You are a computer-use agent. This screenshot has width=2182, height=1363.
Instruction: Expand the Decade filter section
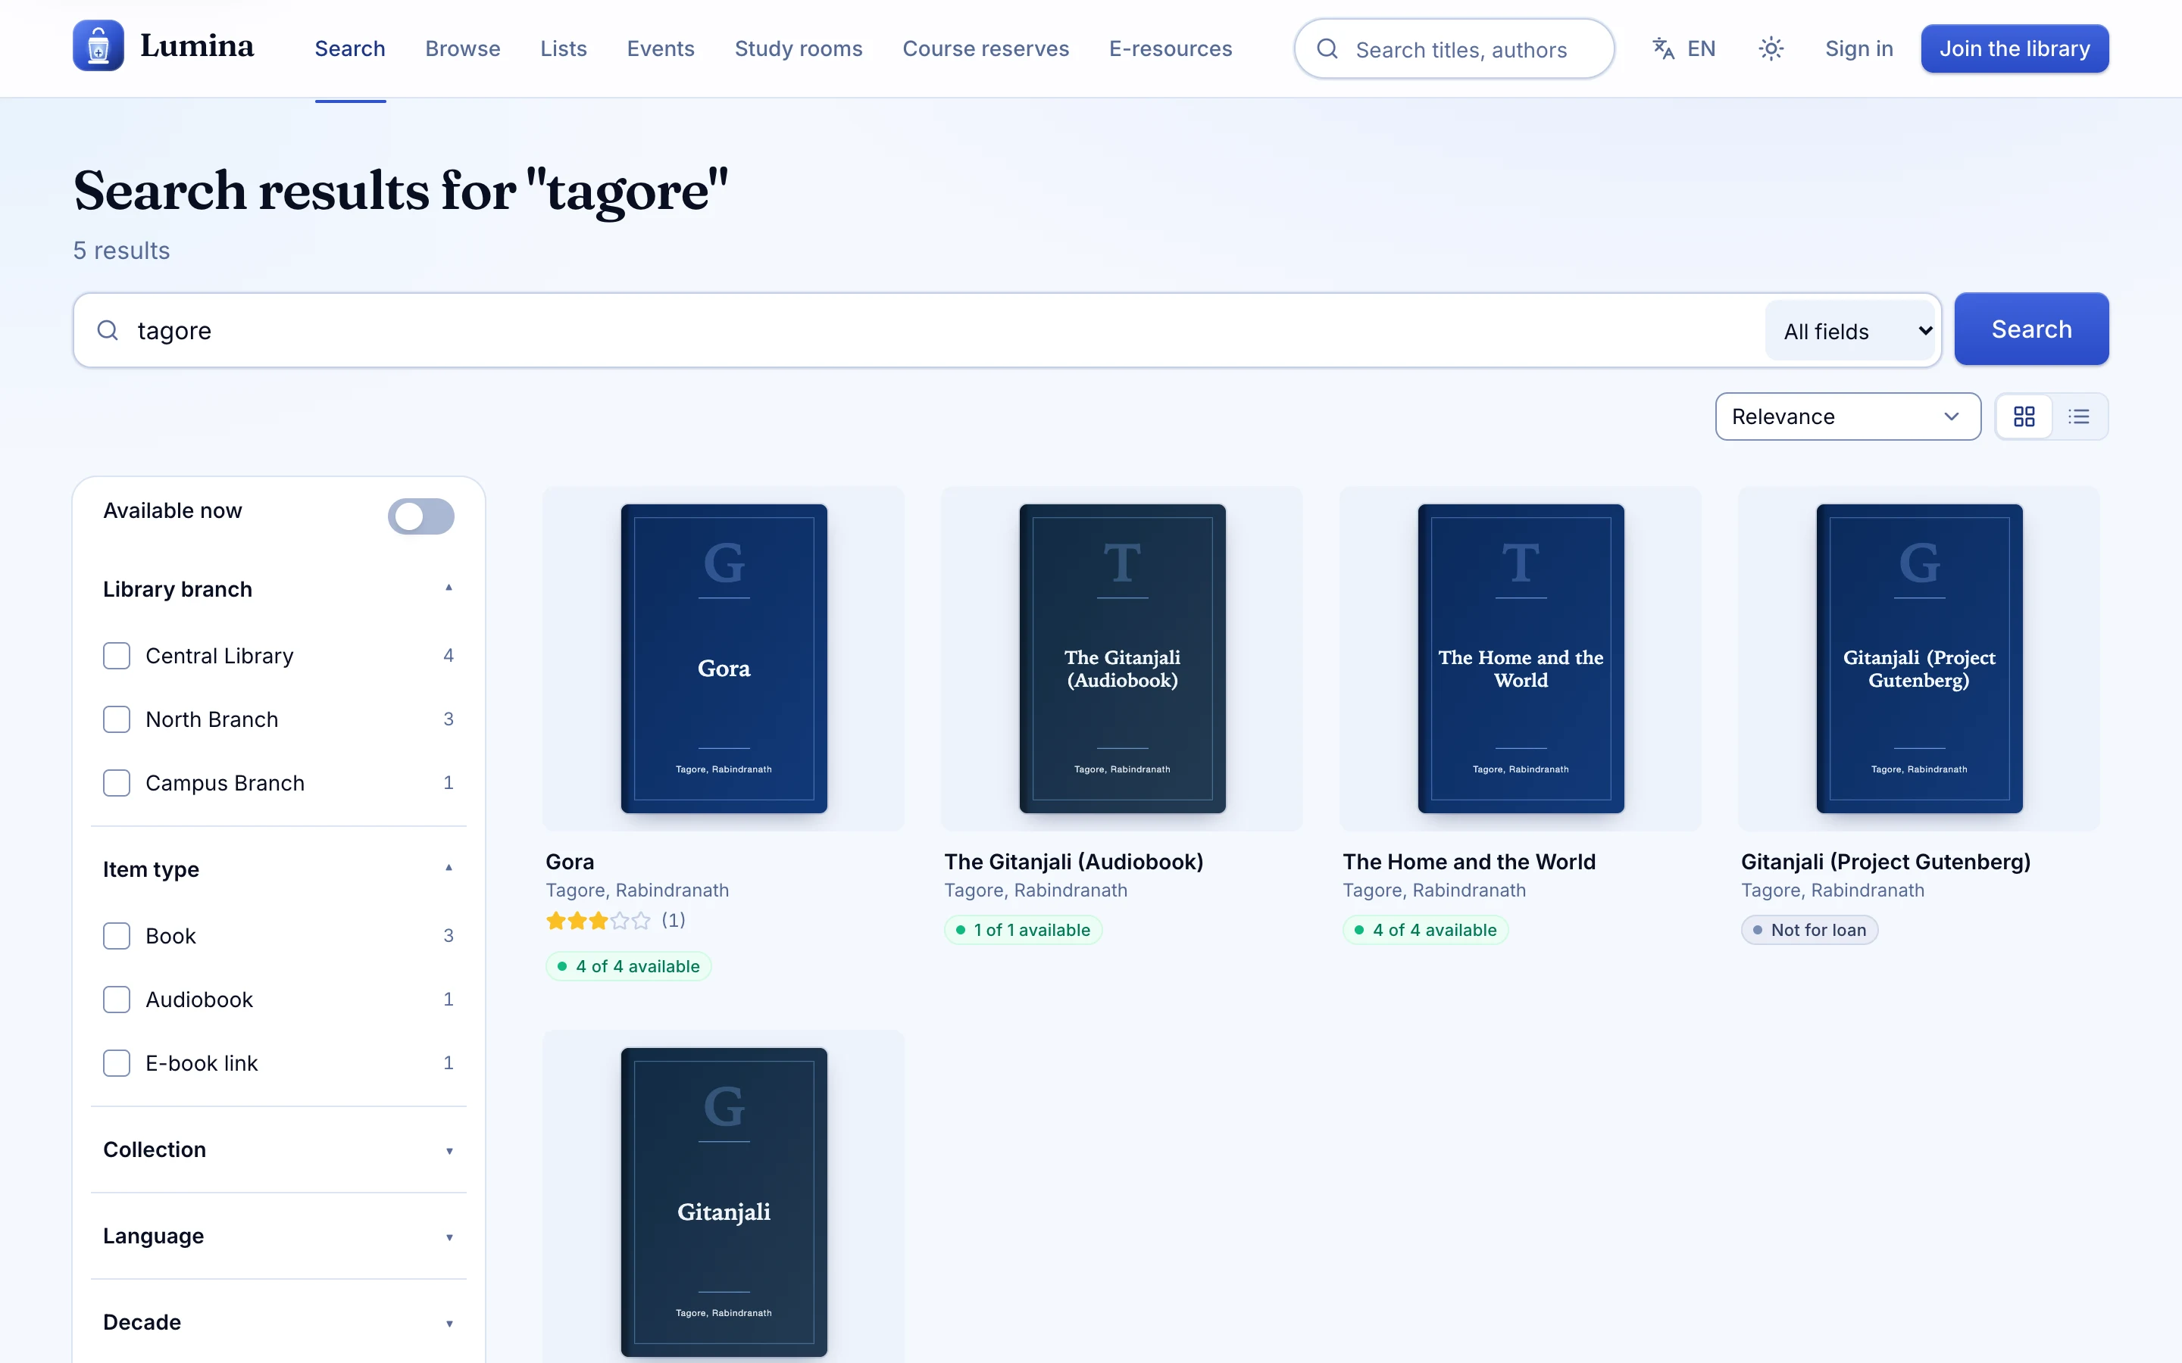278,1322
